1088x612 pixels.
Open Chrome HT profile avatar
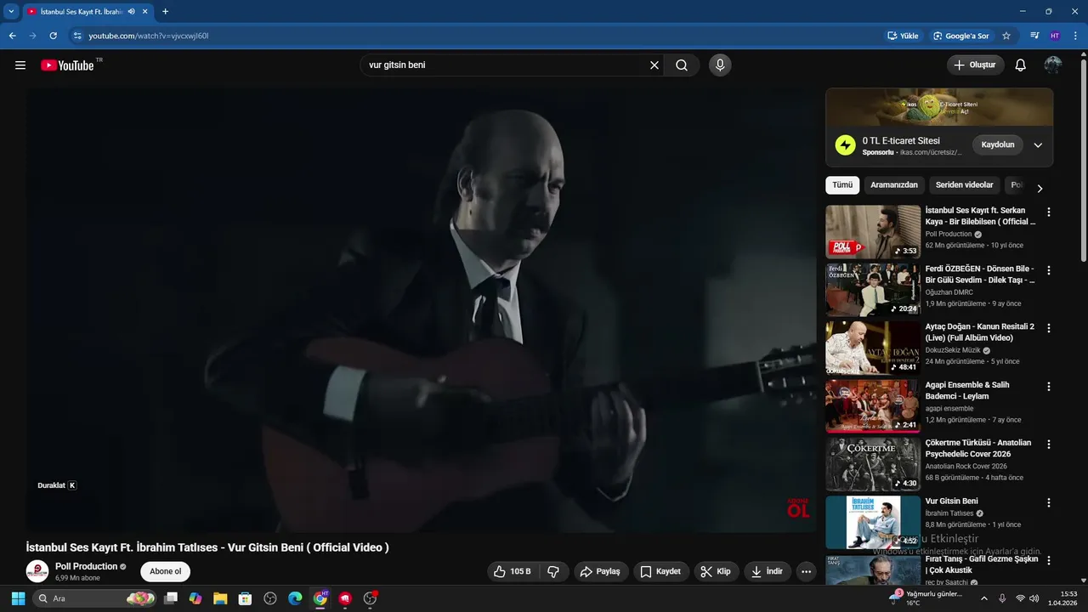point(1055,36)
